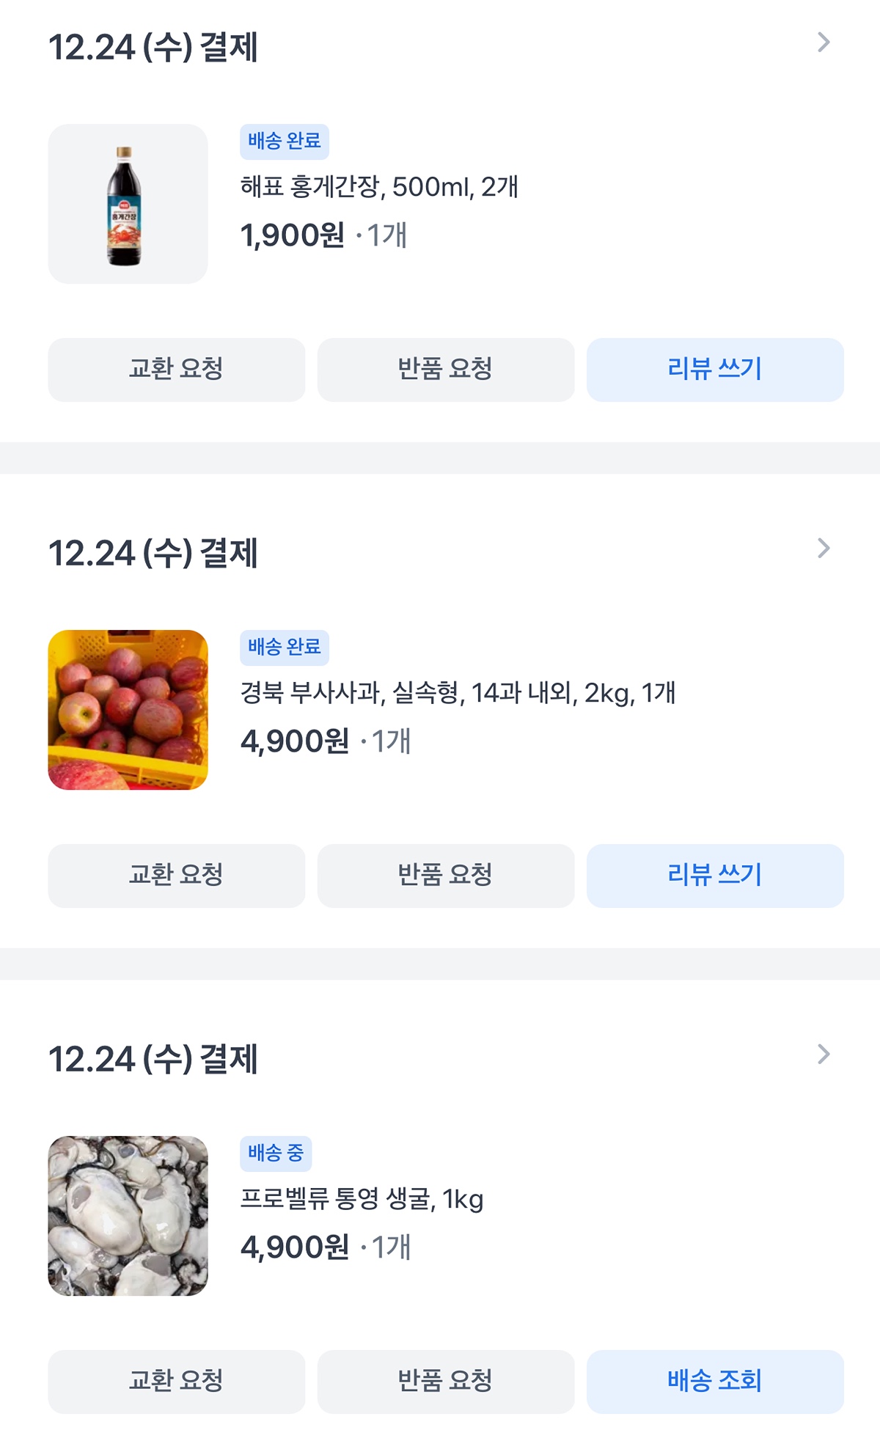
Task: Request exchange for 홍게간장 order
Action: pos(176,370)
